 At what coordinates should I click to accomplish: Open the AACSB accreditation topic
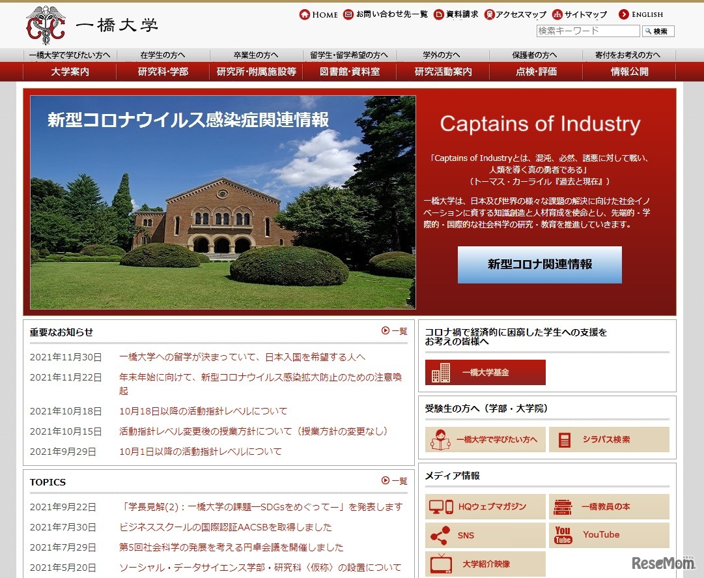225,527
